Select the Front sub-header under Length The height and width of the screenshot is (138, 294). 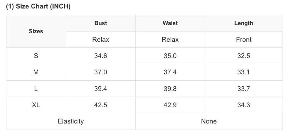(244, 40)
